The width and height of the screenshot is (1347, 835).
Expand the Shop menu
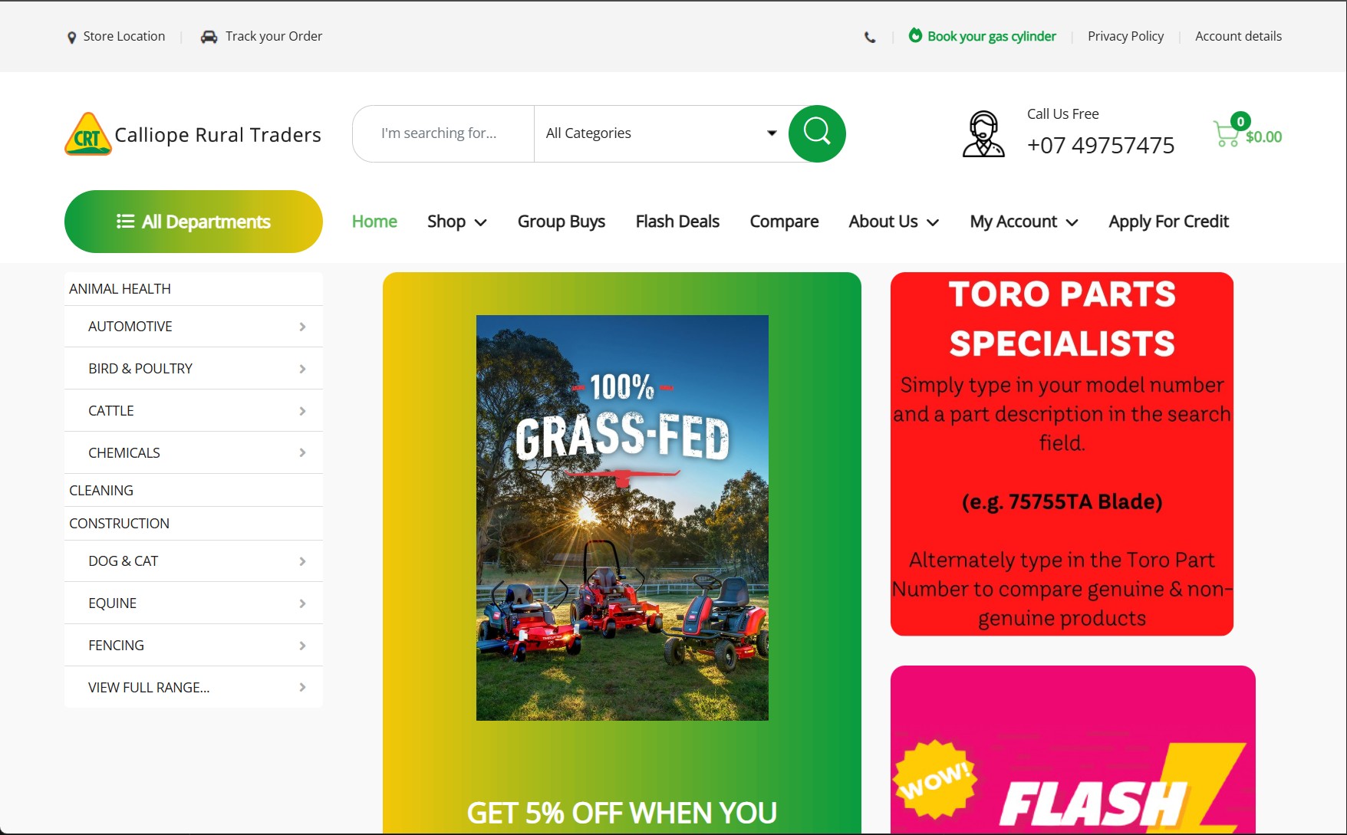pyautogui.click(x=457, y=222)
